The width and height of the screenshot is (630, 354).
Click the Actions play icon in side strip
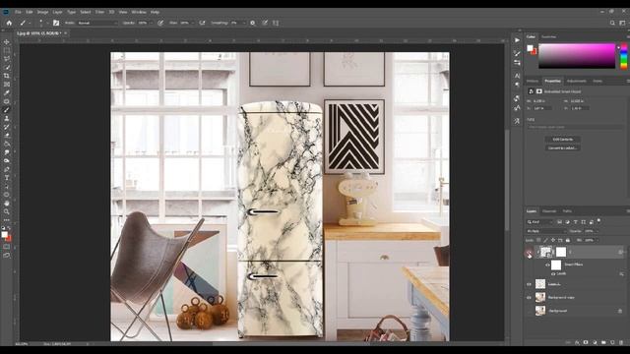pyautogui.click(x=517, y=39)
